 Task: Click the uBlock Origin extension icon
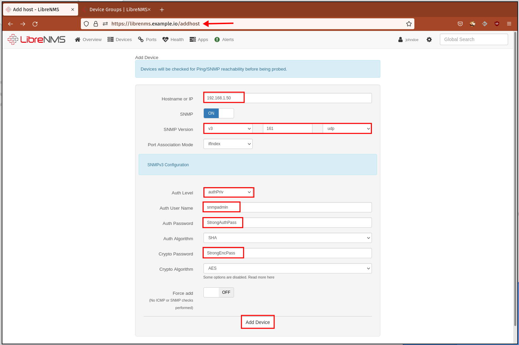pyautogui.click(x=497, y=24)
